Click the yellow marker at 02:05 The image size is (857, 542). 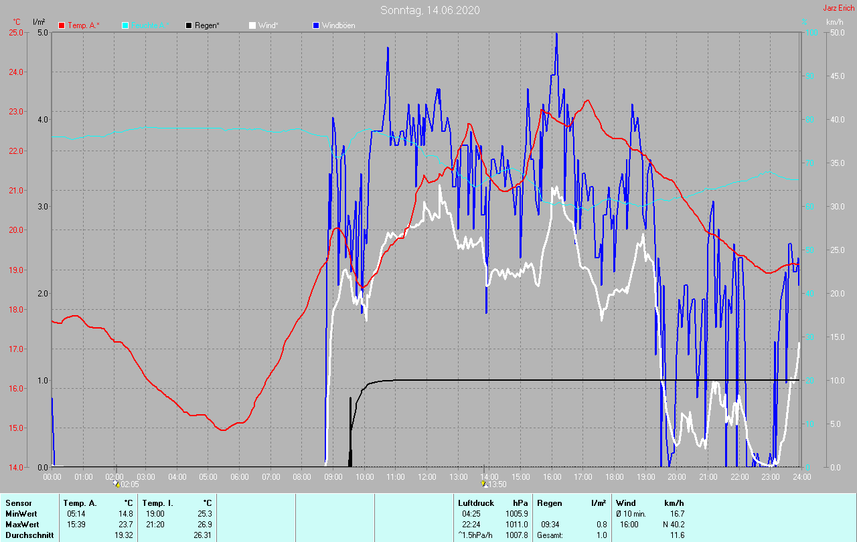(116, 484)
